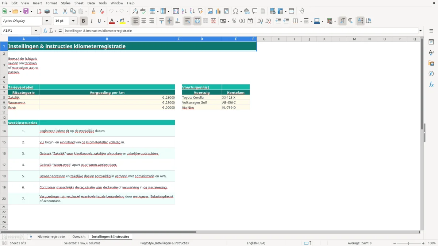Open Find & Replace icon
The height and width of the screenshot is (246, 438).
(x=135, y=11)
